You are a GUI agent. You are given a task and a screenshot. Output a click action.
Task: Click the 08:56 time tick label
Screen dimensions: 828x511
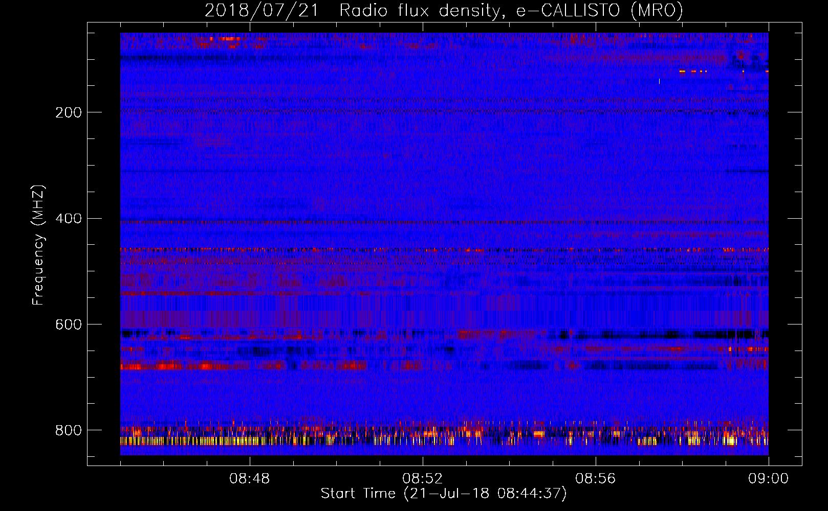pos(596,479)
